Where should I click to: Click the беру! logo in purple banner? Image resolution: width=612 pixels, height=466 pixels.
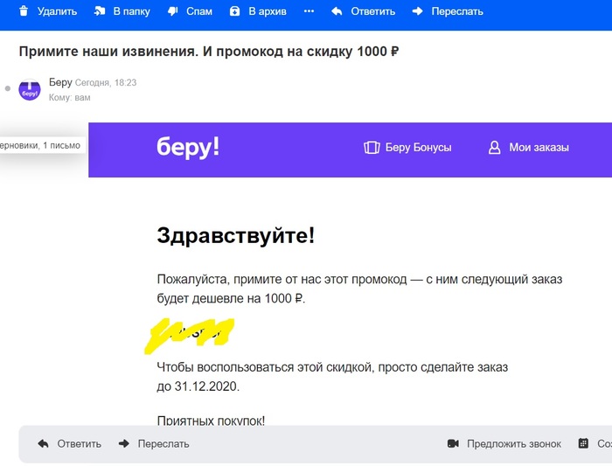click(188, 148)
